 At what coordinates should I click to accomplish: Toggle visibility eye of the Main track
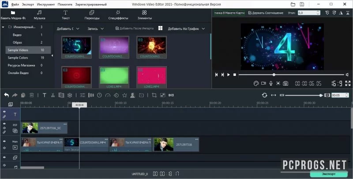[4, 142]
